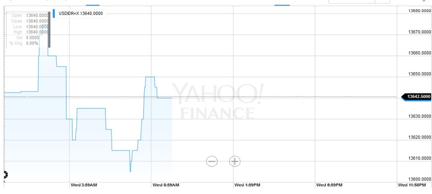Viewport: 432px width, 194px height.
Task: Click the 13650.0000 price axis label
Action: tap(420, 74)
